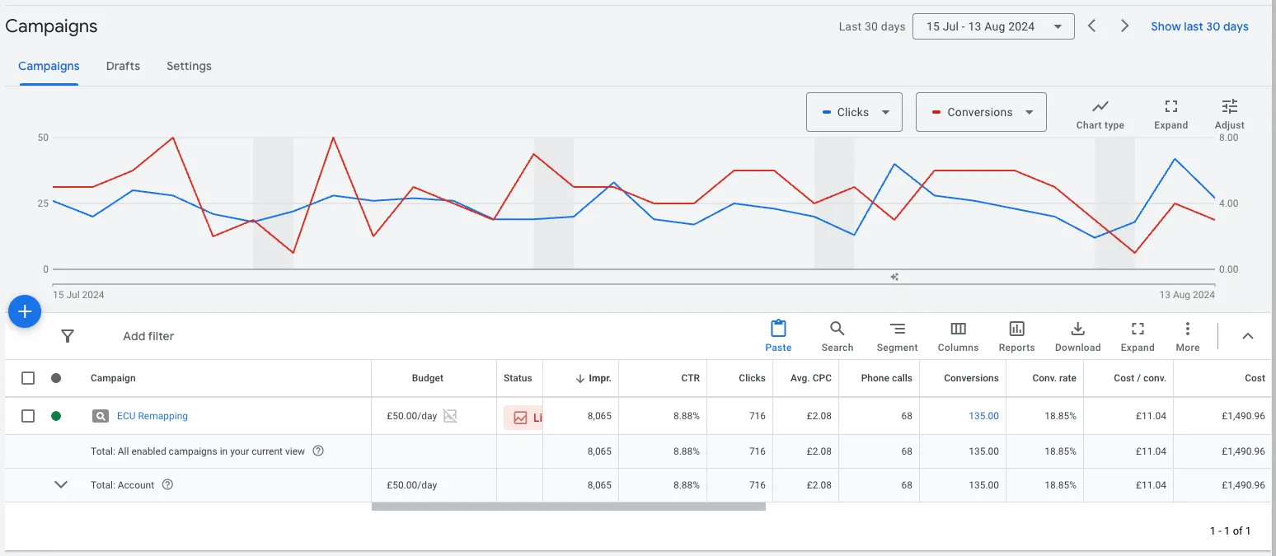
Task: Modify table Columns
Action: tap(958, 329)
